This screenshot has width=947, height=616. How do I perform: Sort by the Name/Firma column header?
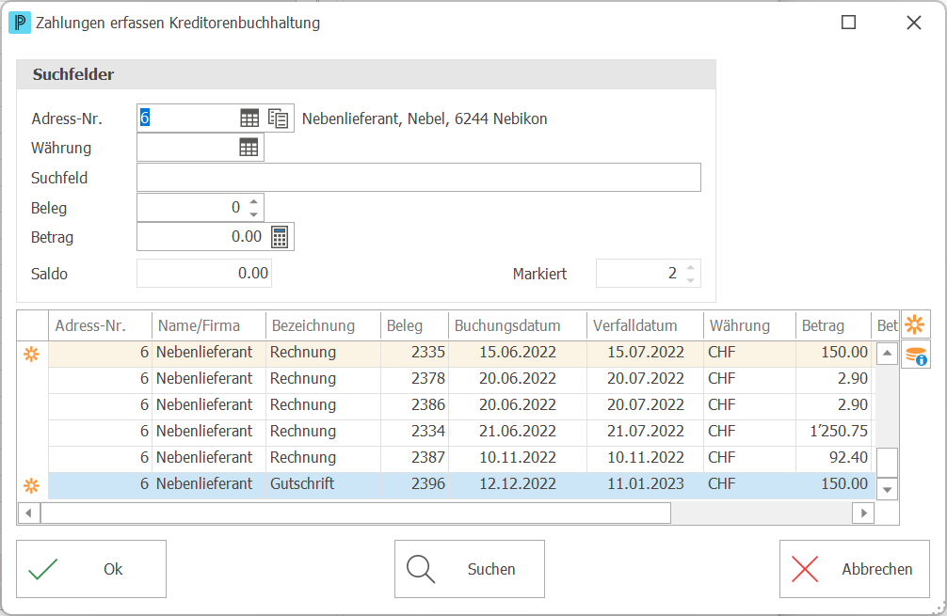[x=208, y=325]
